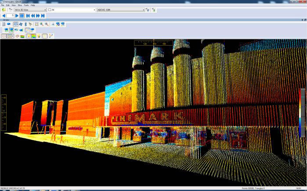Jump to the last frame

tap(43, 16)
